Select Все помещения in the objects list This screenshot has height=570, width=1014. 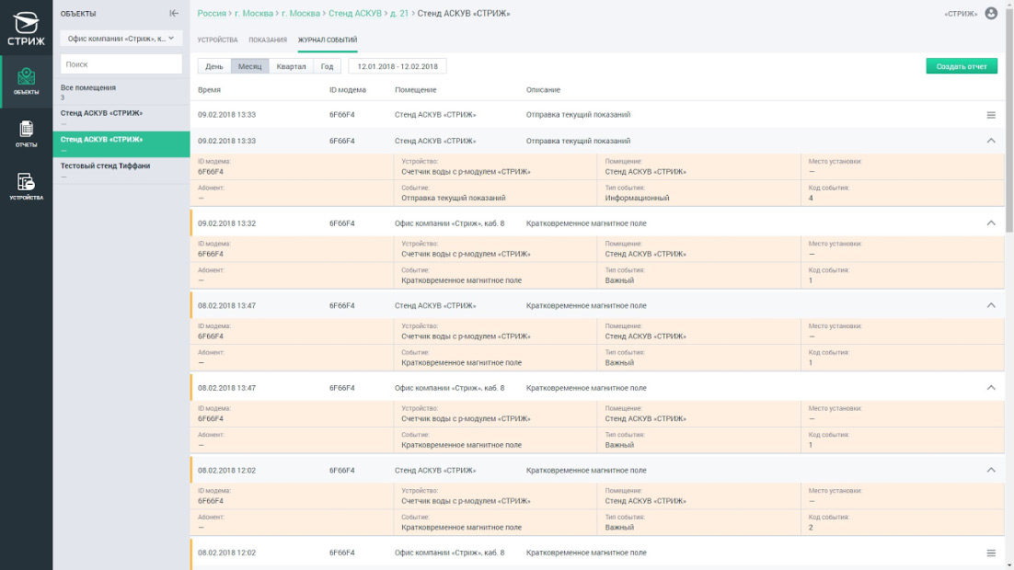coord(121,92)
